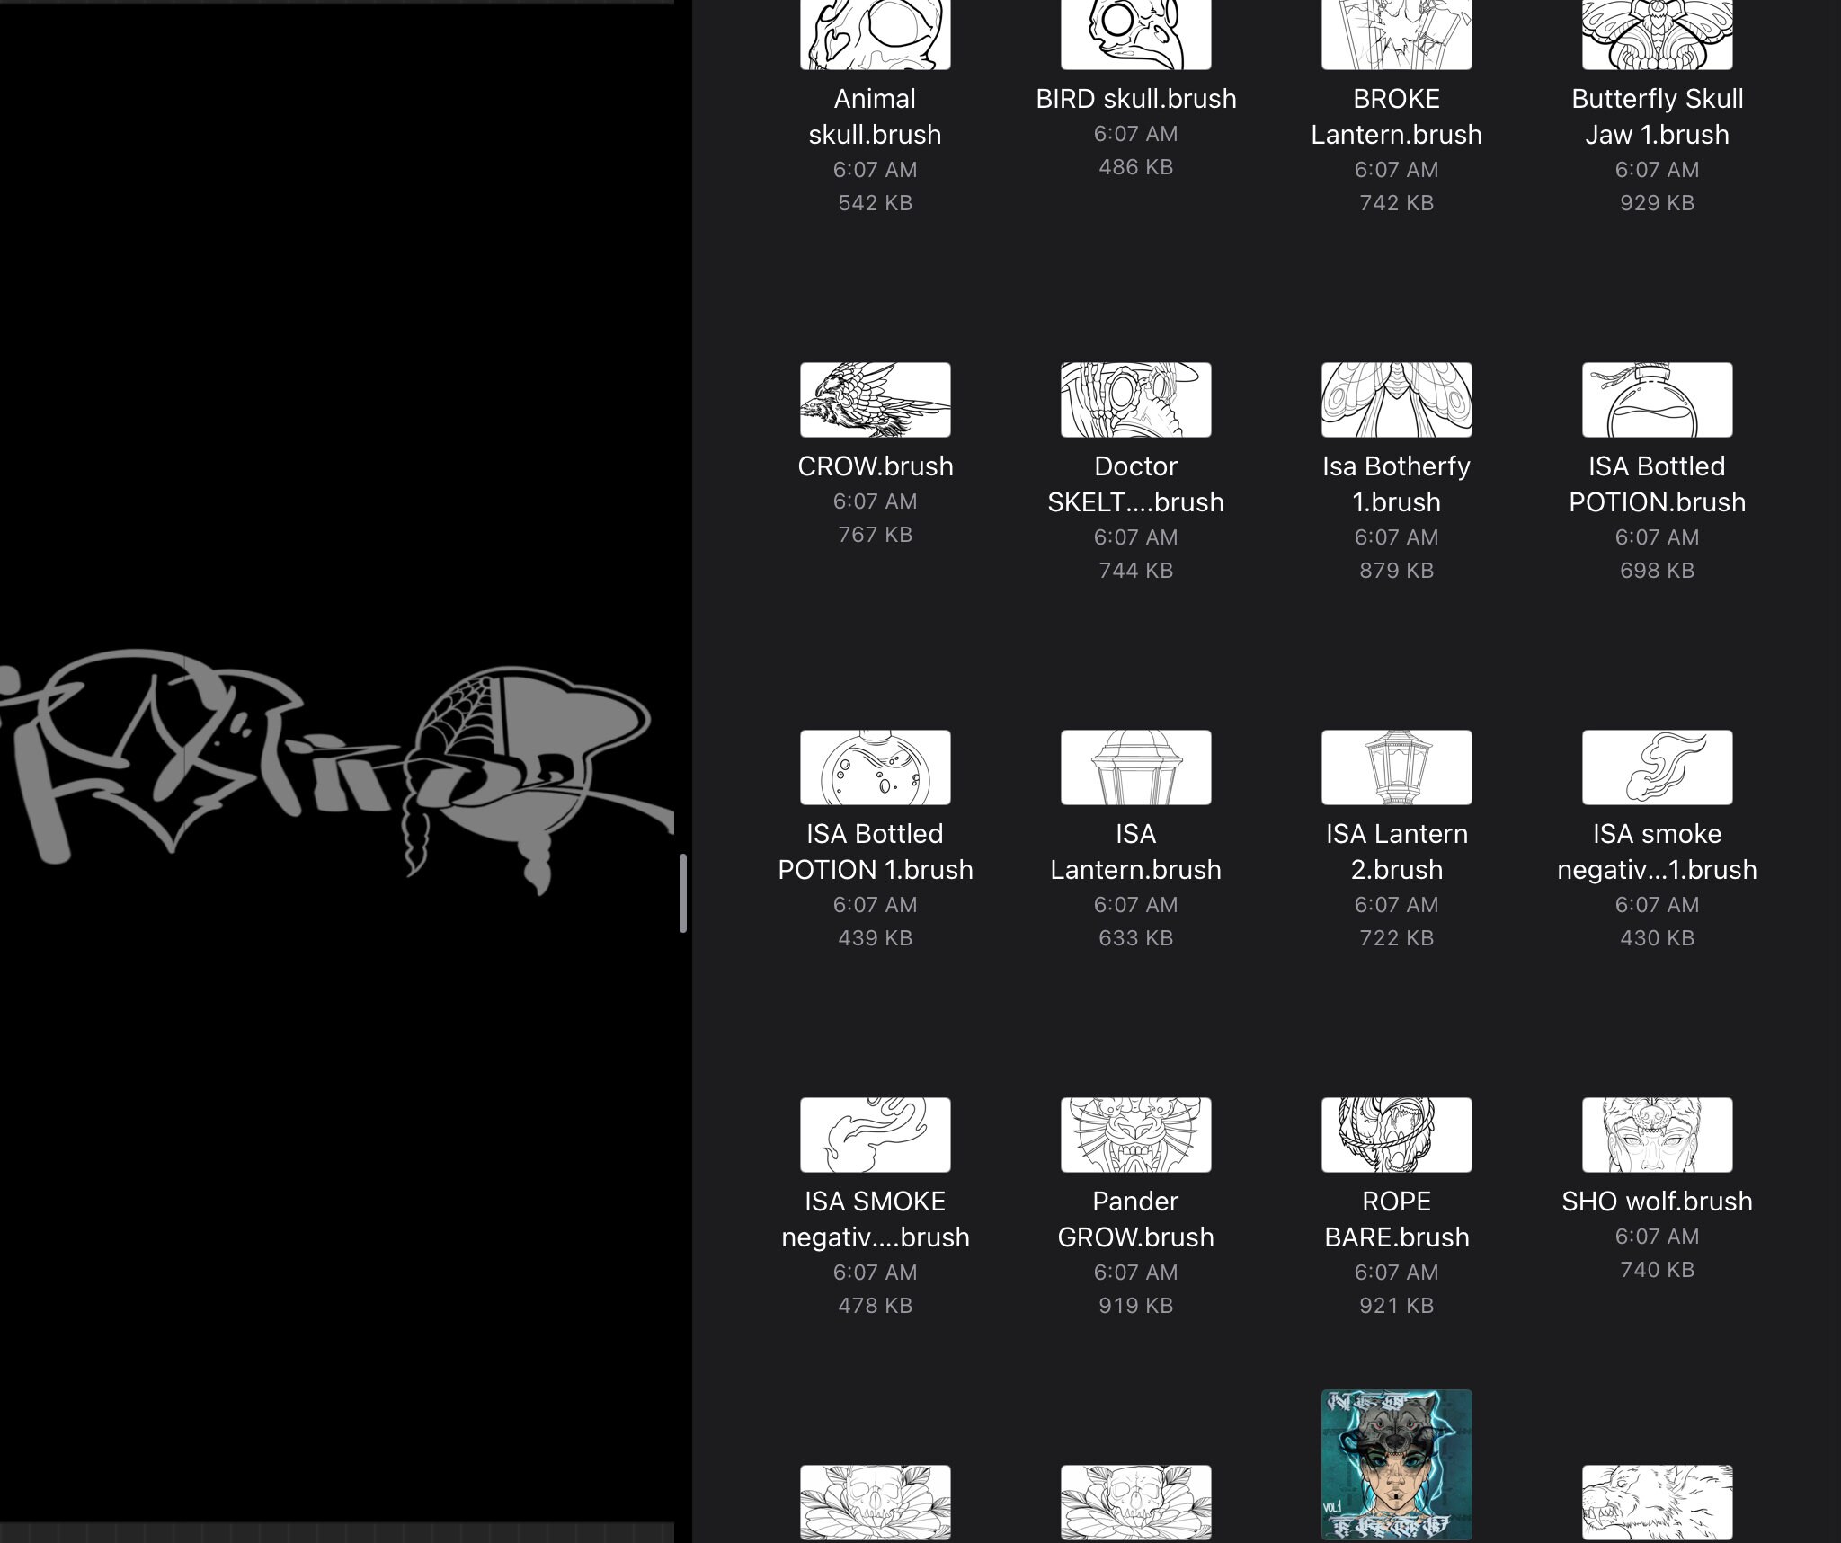The height and width of the screenshot is (1543, 1841).
Task: Click the vertical scrollbar handle of the file list
Action: pos(683,893)
